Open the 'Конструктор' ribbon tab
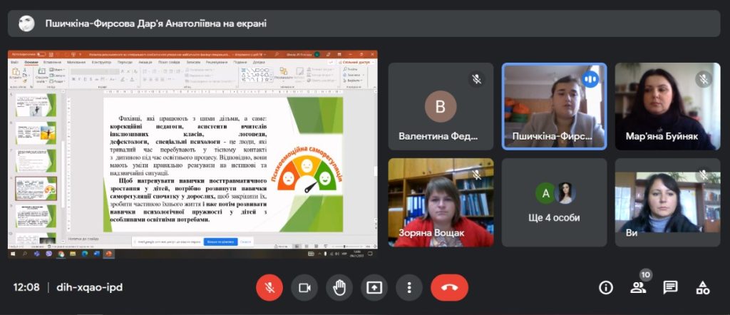The image size is (730, 315). pos(99,63)
